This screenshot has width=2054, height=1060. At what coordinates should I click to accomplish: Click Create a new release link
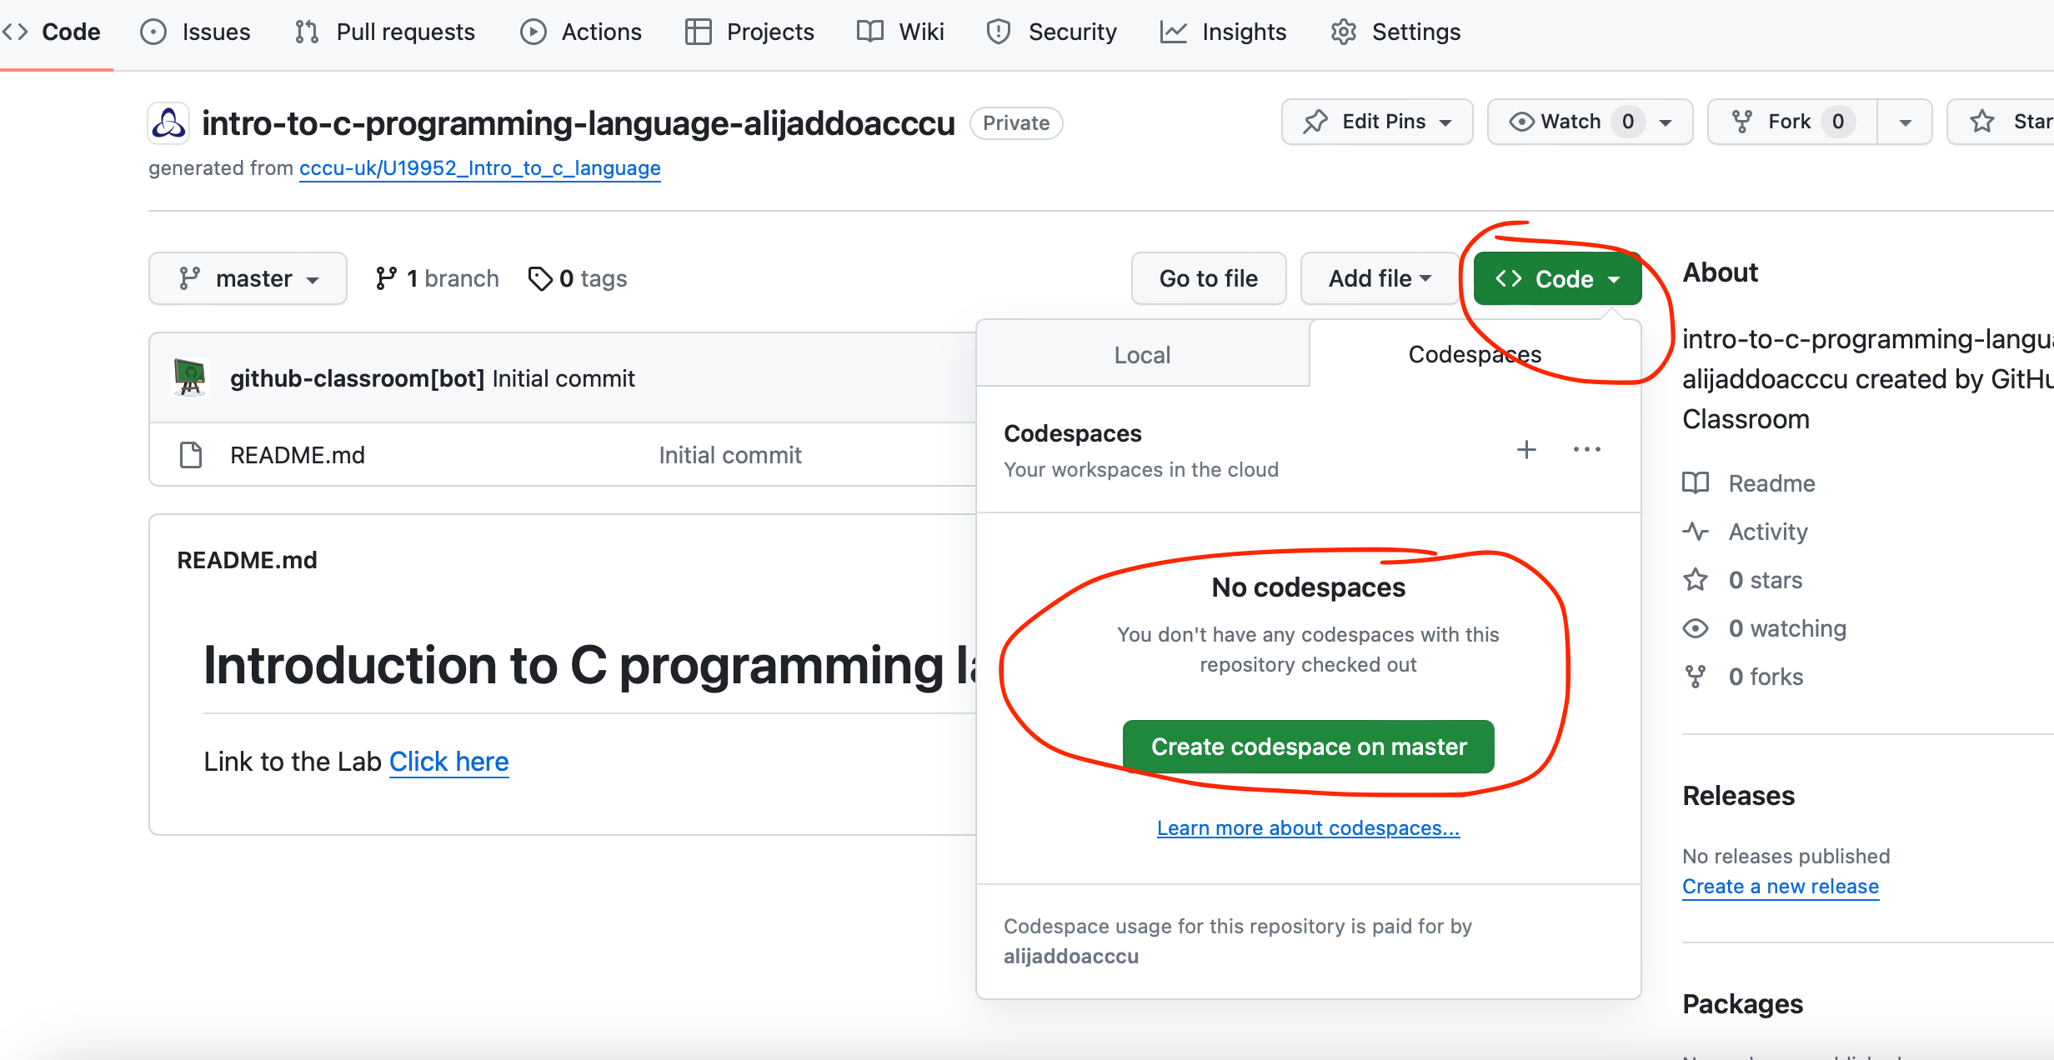point(1781,887)
